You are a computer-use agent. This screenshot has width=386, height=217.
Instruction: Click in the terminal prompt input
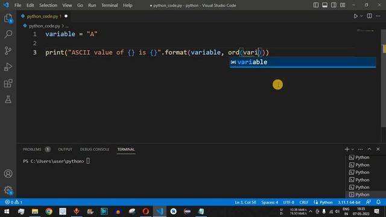88,161
